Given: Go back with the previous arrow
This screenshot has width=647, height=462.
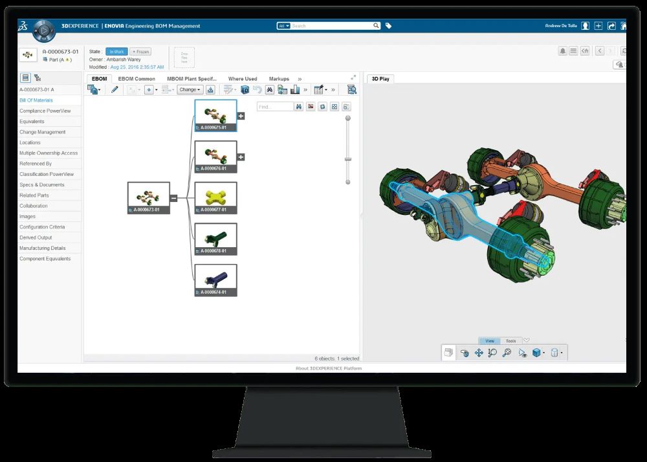Looking at the screenshot, I should tap(600, 50).
